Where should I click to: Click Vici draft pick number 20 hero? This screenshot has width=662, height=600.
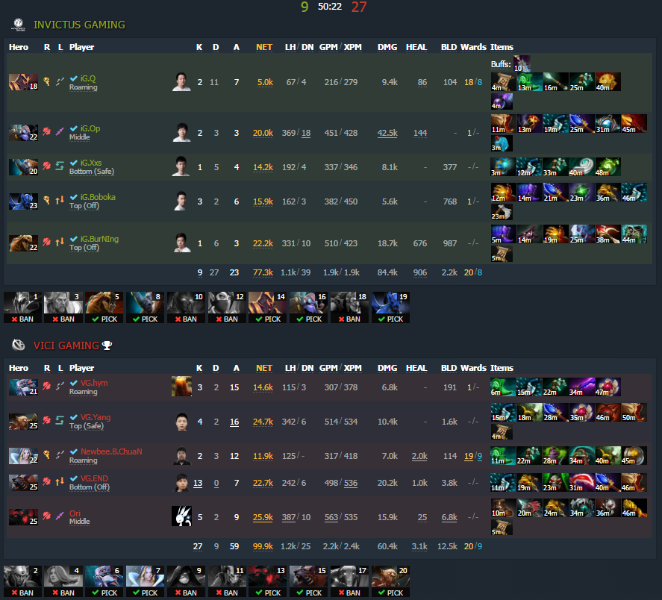coord(390,581)
